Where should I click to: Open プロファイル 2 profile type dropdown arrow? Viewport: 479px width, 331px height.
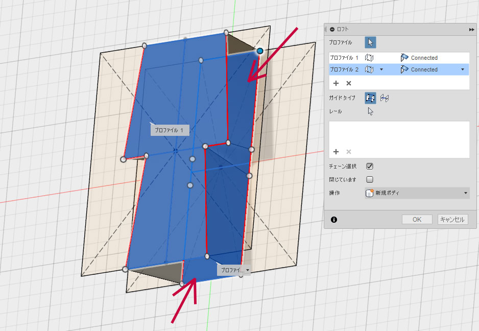[x=381, y=69]
